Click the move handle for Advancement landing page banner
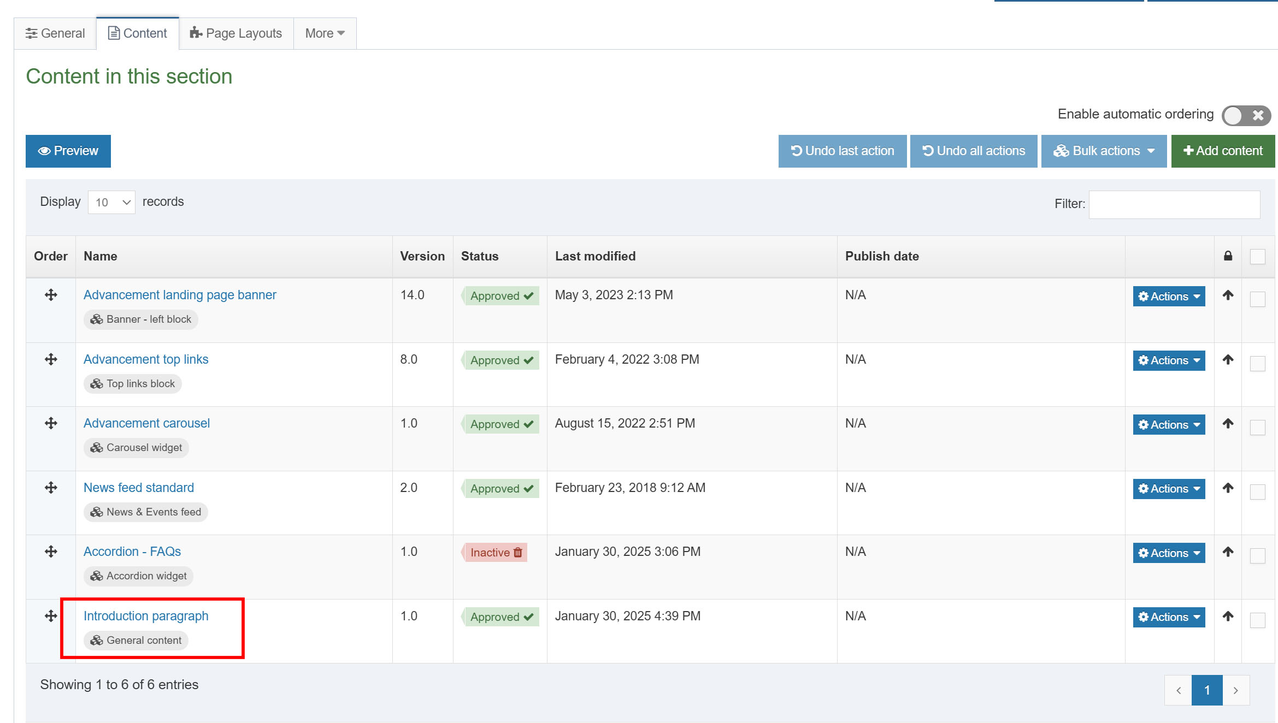The width and height of the screenshot is (1278, 723). pyautogui.click(x=51, y=295)
